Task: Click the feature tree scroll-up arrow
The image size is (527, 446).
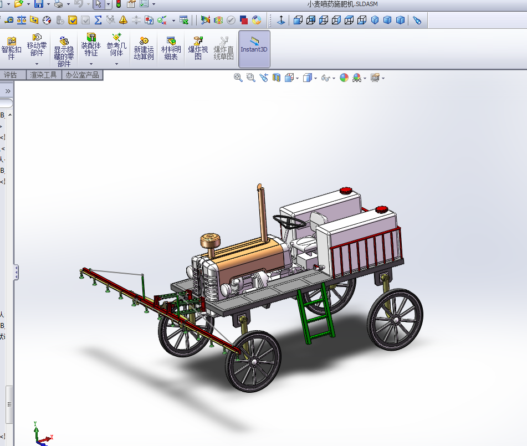Action: 10,115
